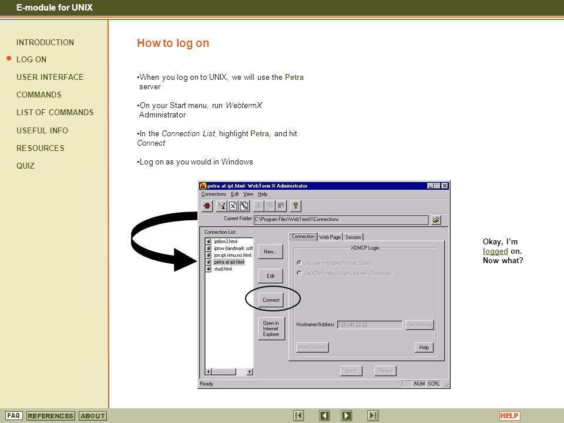
Task: Click the Revert button
Action: (x=385, y=371)
